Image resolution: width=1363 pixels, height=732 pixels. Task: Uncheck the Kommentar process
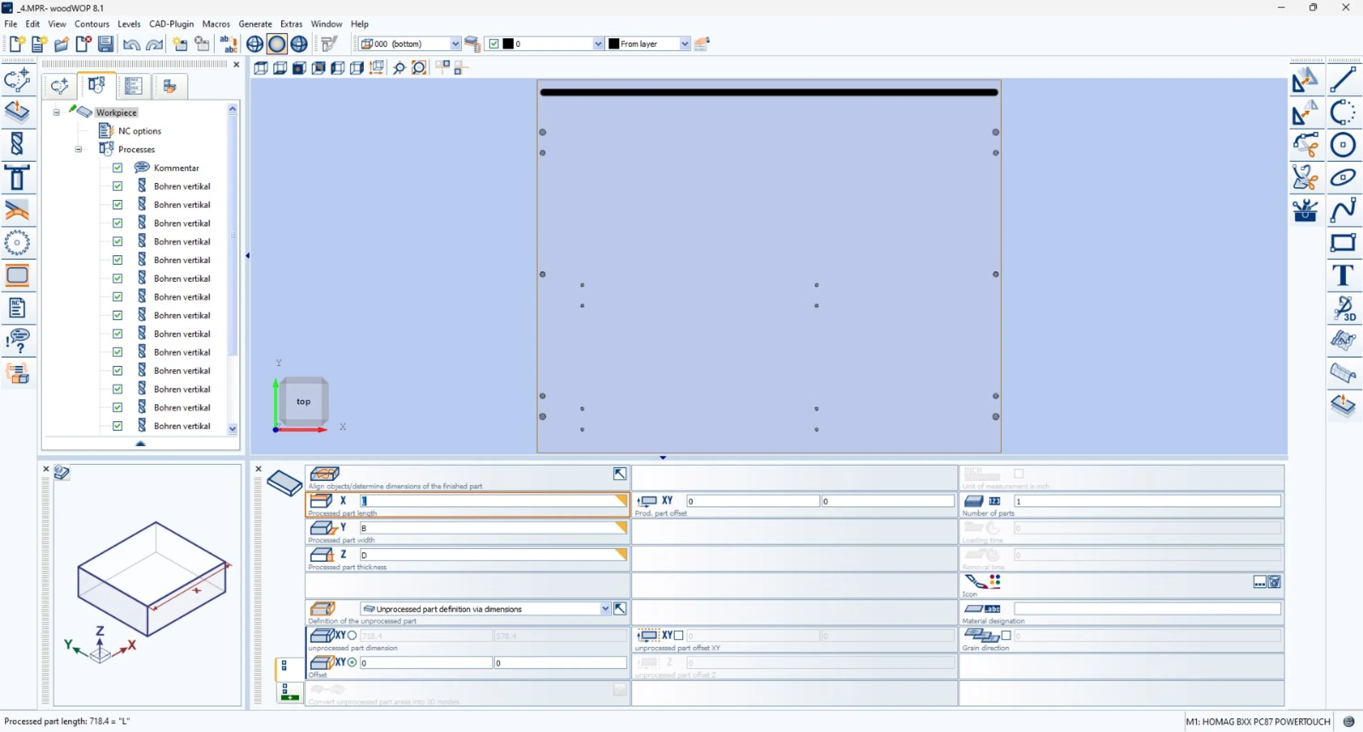(x=117, y=167)
